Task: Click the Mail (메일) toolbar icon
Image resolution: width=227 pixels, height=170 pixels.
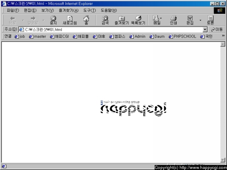Action: click(156, 20)
